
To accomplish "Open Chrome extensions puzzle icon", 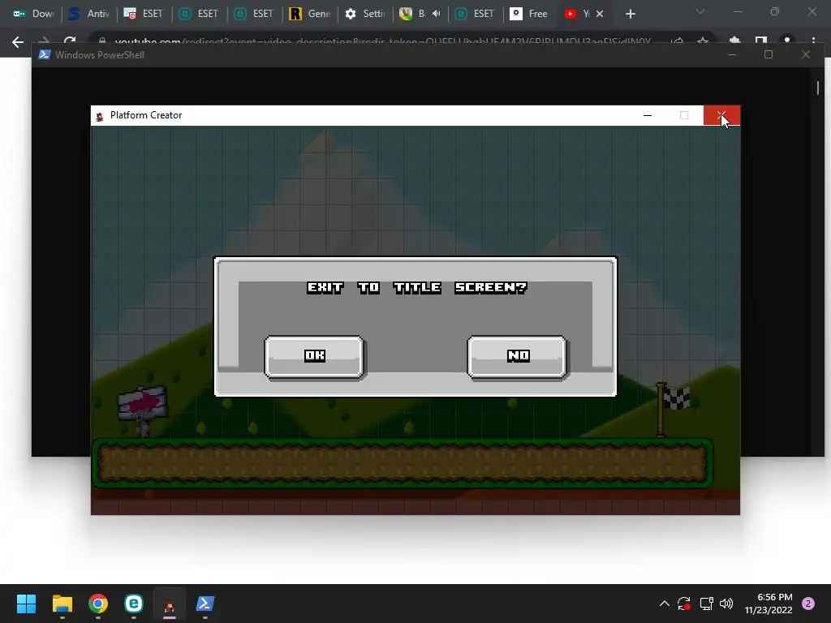I will [734, 41].
